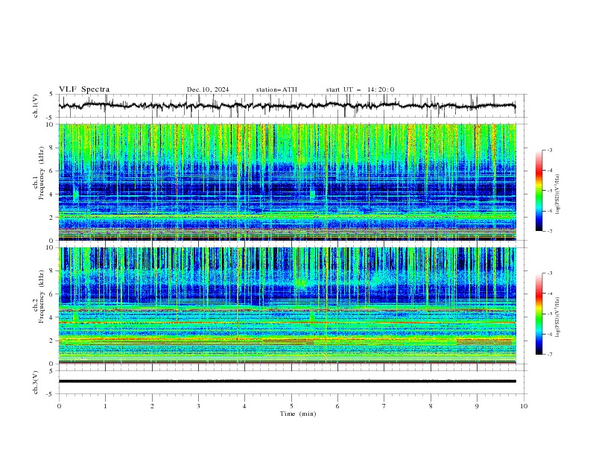Click the lower ch.2 color scale bar
Viewport: 590px width, 456px height.
[539, 314]
